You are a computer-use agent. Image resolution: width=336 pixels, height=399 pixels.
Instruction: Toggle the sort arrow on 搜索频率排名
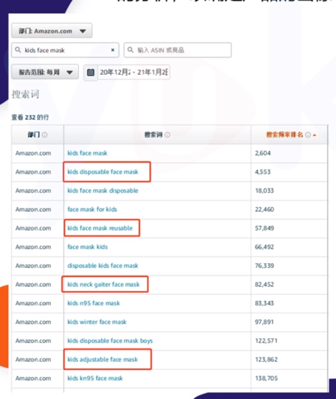[315, 135]
